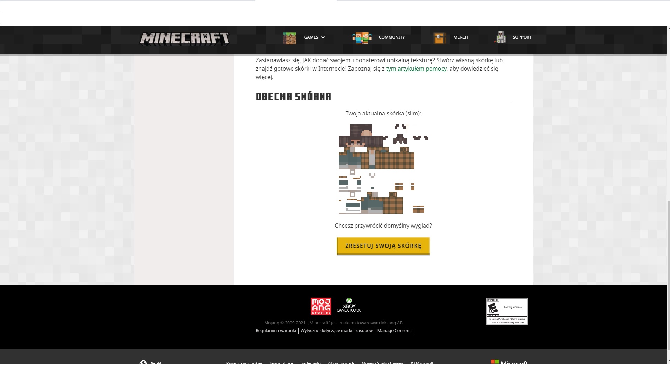Click the "OBECNA SKÓRKA" heading
Image resolution: width=670 pixels, height=365 pixels.
[293, 96]
